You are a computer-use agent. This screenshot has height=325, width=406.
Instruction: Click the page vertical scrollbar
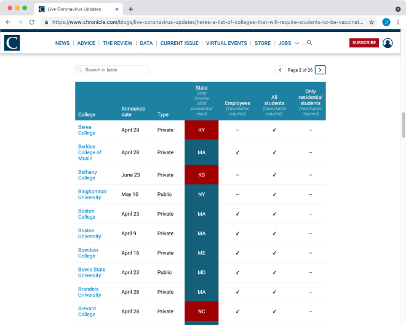404,125
